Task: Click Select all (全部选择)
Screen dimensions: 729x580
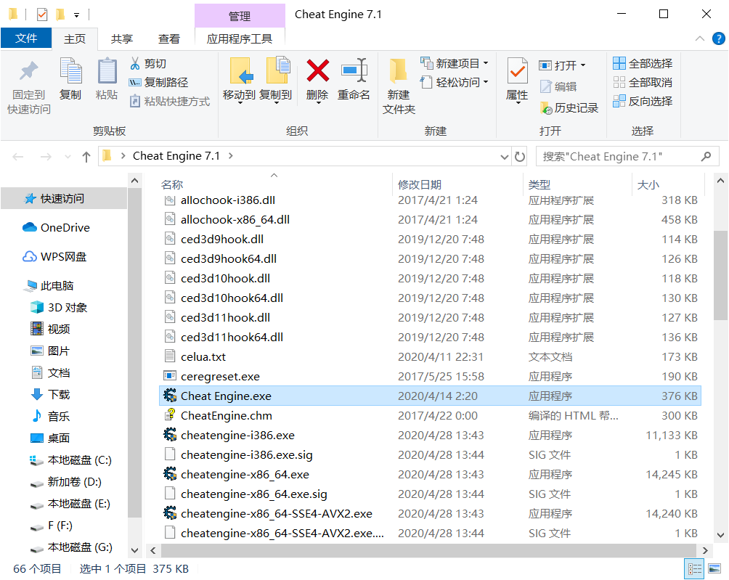Action: [643, 63]
